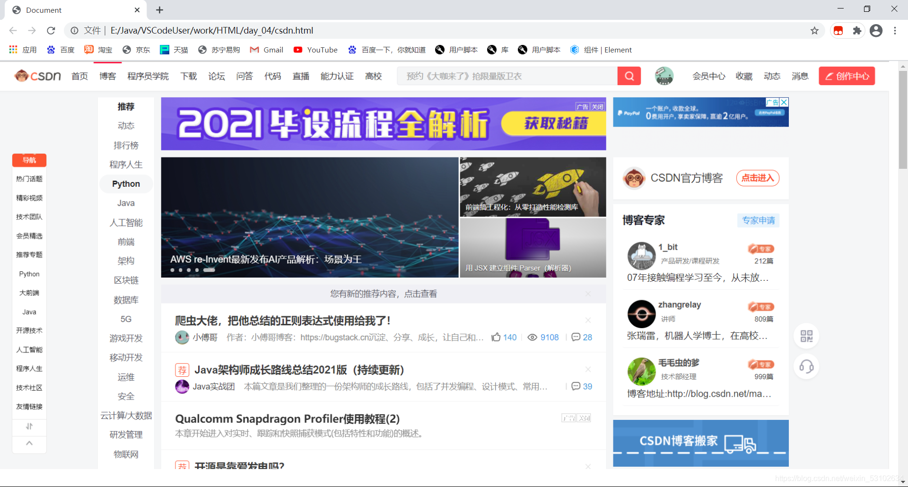Open the customer service headset icon

click(806, 366)
